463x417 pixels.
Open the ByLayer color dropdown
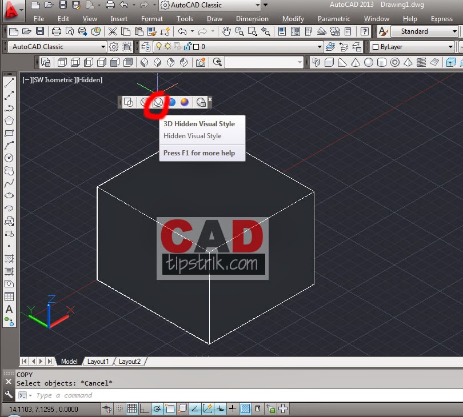(x=451, y=46)
